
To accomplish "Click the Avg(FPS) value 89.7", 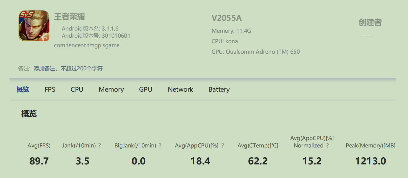I will click(39, 161).
